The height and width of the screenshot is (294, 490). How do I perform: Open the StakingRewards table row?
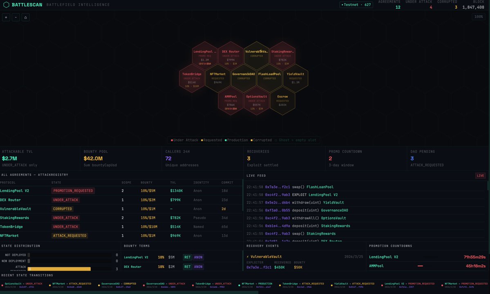point(121,218)
